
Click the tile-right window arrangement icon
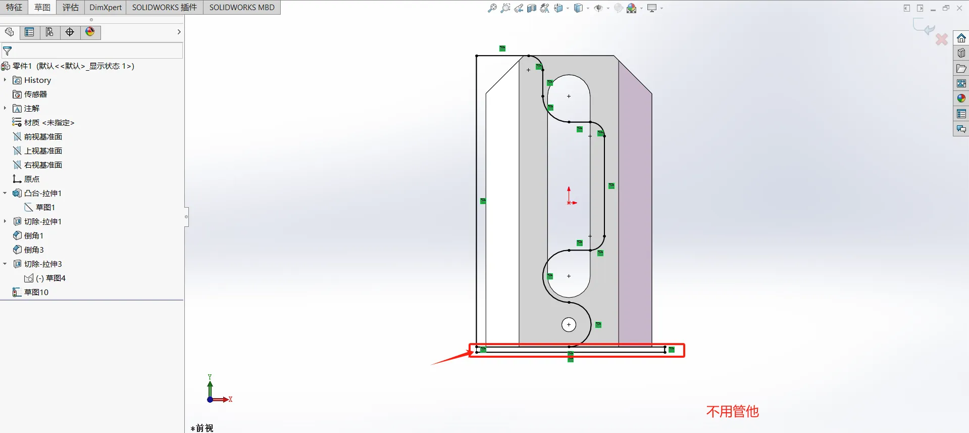920,8
